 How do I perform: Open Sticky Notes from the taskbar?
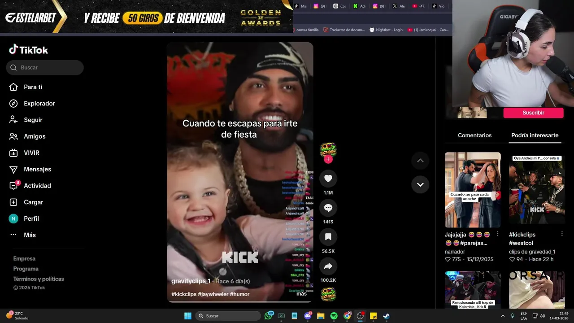click(373, 316)
